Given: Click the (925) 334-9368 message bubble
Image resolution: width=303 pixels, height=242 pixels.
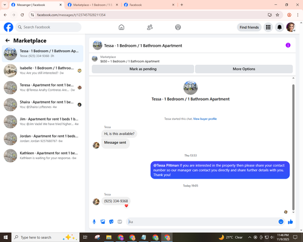Looking at the screenshot, I should 116,201.
